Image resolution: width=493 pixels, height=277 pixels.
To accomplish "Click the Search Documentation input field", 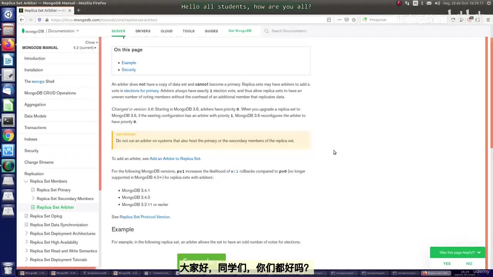I will pyautogui.click(x=289, y=31).
